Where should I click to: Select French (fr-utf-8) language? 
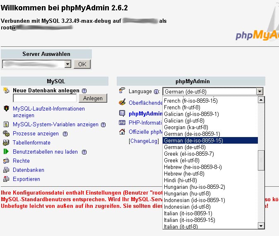point(210,107)
